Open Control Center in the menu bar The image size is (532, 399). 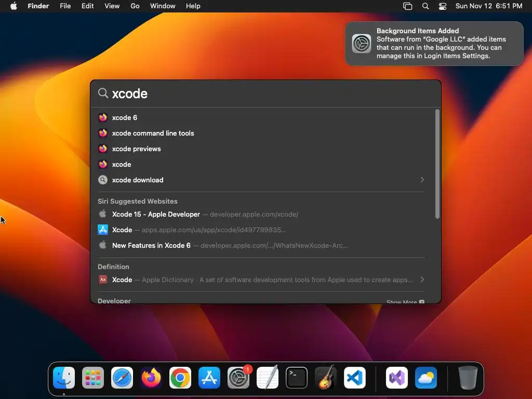[x=443, y=6]
